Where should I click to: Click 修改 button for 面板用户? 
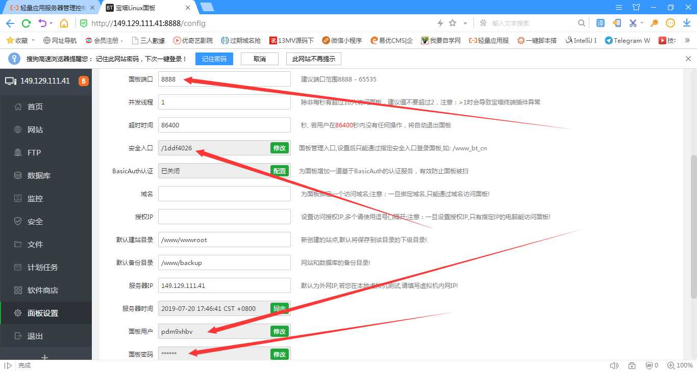[x=280, y=331]
